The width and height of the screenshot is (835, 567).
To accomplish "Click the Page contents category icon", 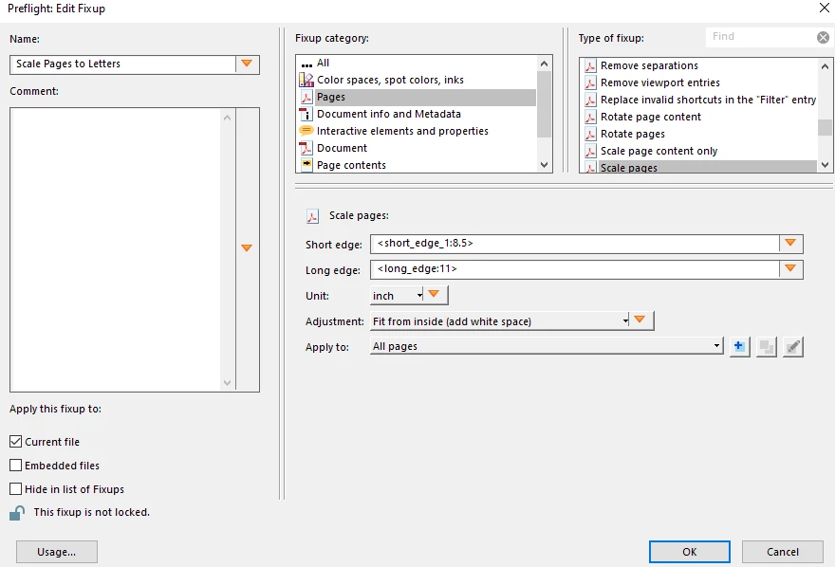I will (x=306, y=164).
